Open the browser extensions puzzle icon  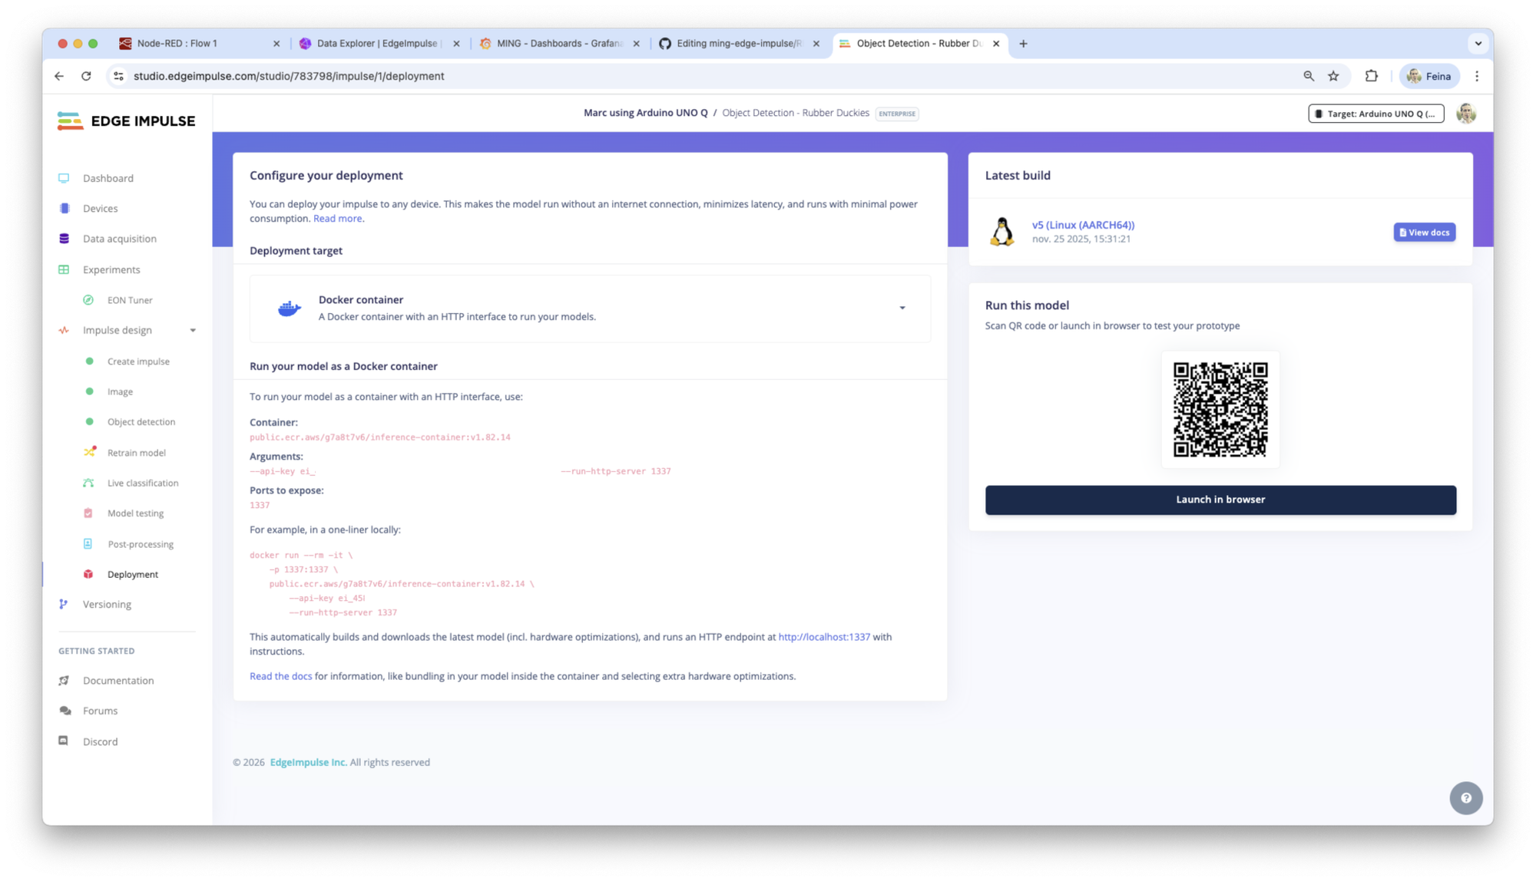pyautogui.click(x=1371, y=76)
